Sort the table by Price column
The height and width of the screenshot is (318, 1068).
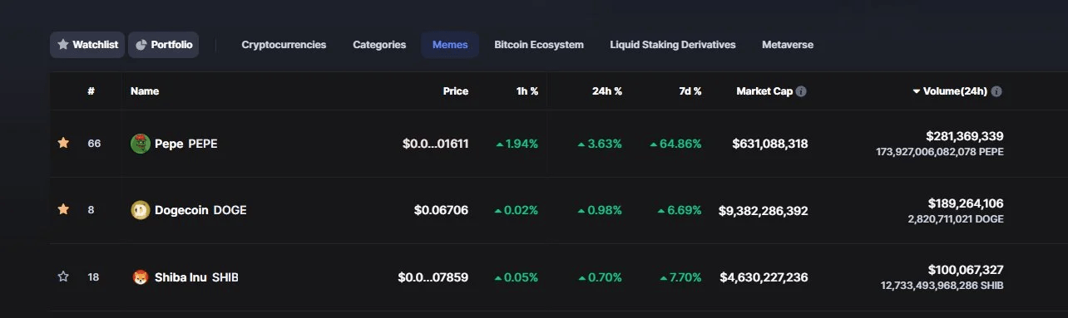[455, 91]
